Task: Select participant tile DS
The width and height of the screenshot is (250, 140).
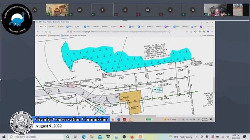Action: pos(148,10)
